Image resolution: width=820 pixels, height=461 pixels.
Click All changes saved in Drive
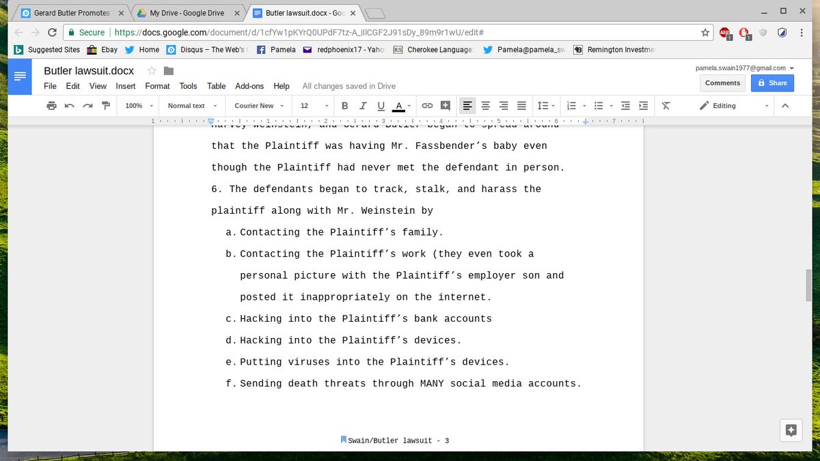coord(348,86)
